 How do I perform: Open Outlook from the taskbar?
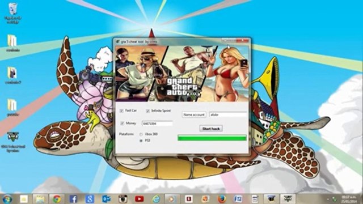106,199
